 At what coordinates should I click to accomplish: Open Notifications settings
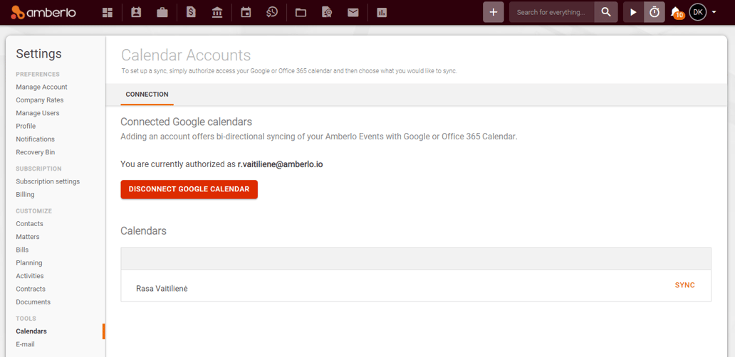(x=35, y=139)
